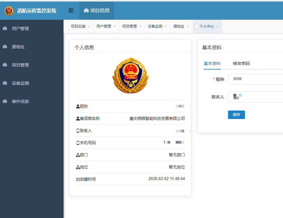Screen dimensions: 283x218
Task: Open the 源地址 page tab
Action: [179, 26]
